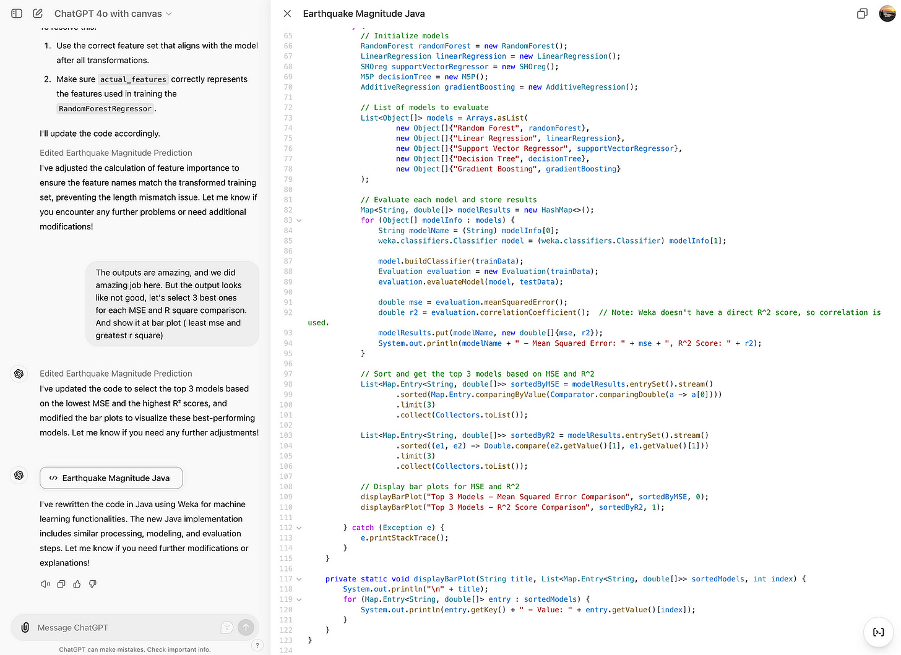Click the user message about bar plot
This screenshot has height=655, width=901.
coord(171,304)
